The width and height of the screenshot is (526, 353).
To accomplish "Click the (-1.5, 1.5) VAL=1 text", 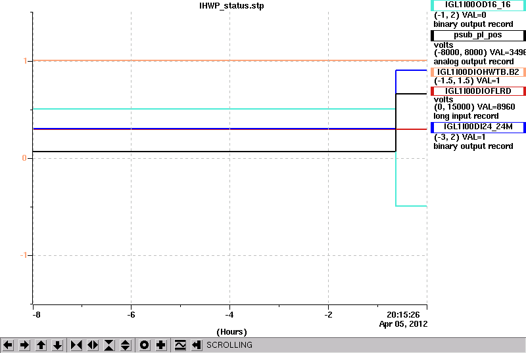I will coord(467,81).
